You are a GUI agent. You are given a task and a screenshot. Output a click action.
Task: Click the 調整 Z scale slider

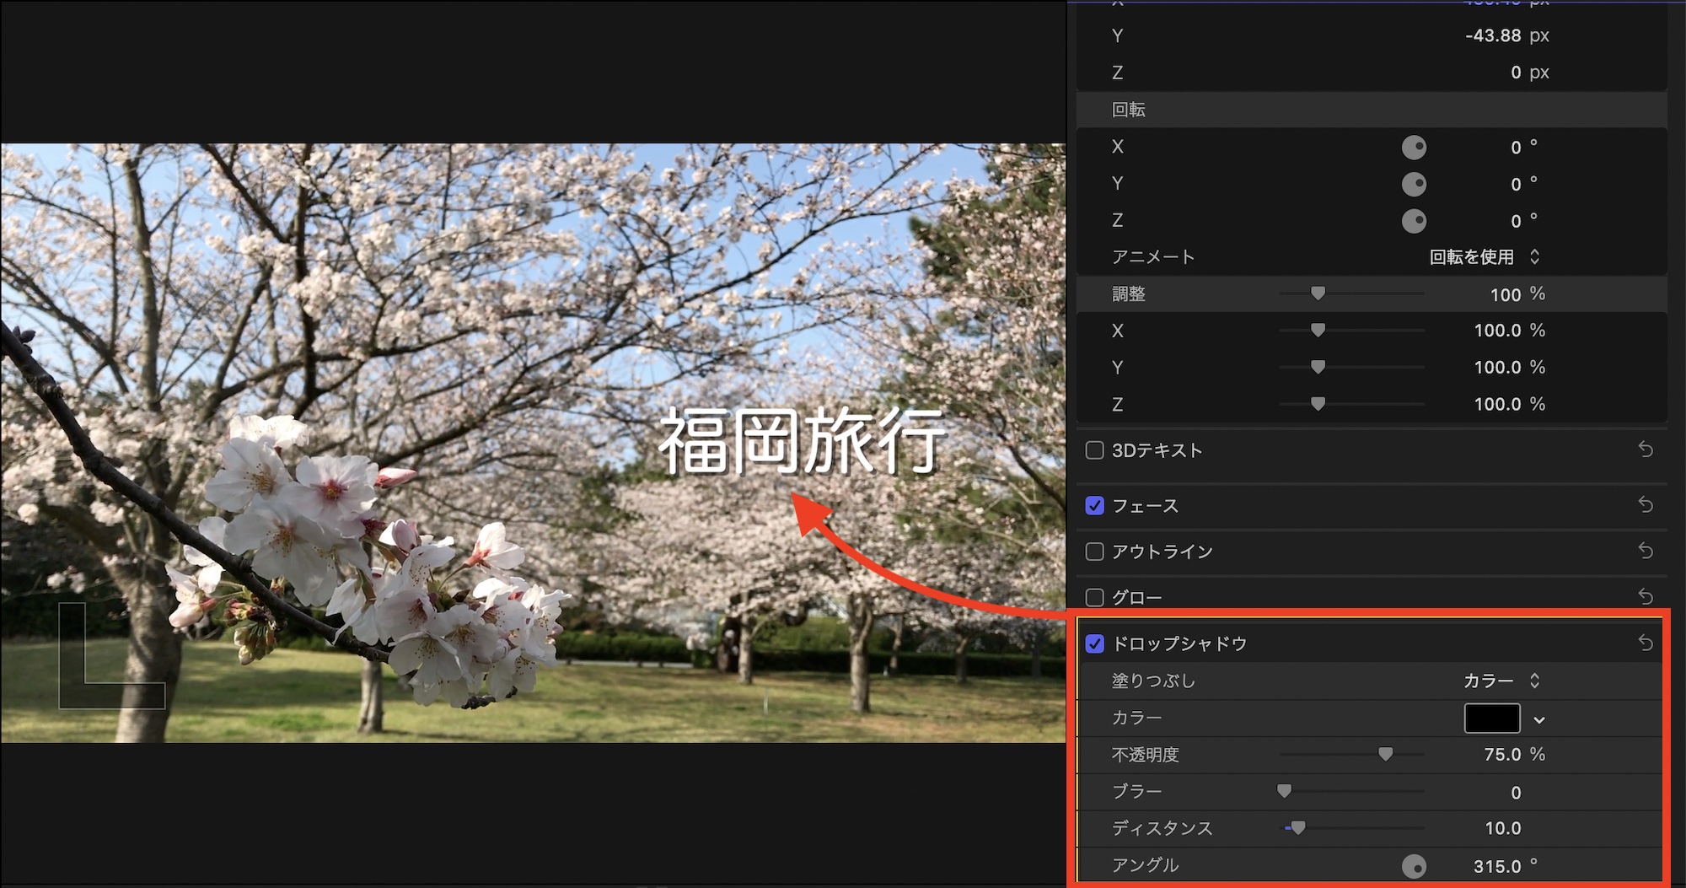[1351, 404]
